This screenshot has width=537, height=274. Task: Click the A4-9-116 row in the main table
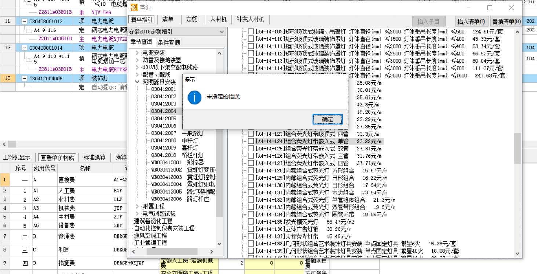coord(45,30)
